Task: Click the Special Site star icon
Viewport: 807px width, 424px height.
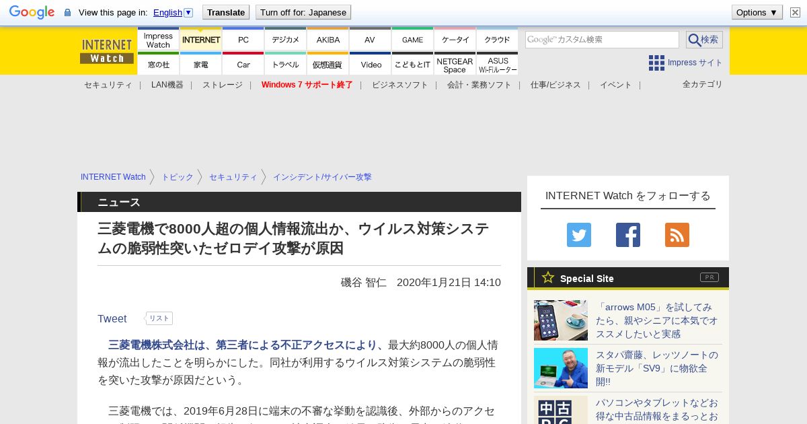Action: [x=548, y=277]
